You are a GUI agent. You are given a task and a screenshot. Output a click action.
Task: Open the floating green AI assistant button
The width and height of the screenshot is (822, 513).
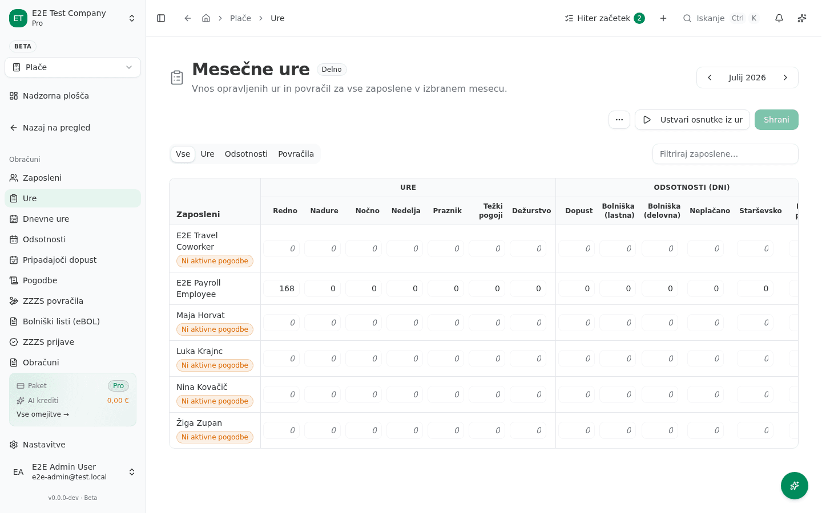[x=795, y=486]
